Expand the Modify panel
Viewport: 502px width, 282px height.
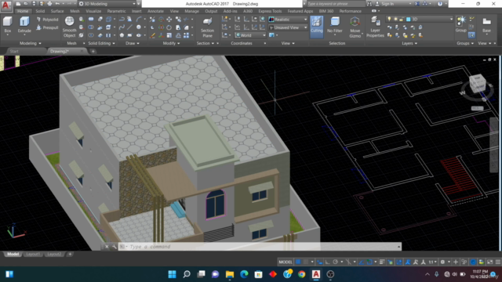coord(171,43)
